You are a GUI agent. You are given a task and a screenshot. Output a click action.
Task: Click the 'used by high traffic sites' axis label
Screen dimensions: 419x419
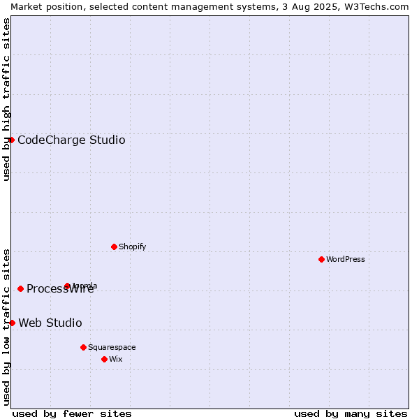pyautogui.click(x=6, y=99)
